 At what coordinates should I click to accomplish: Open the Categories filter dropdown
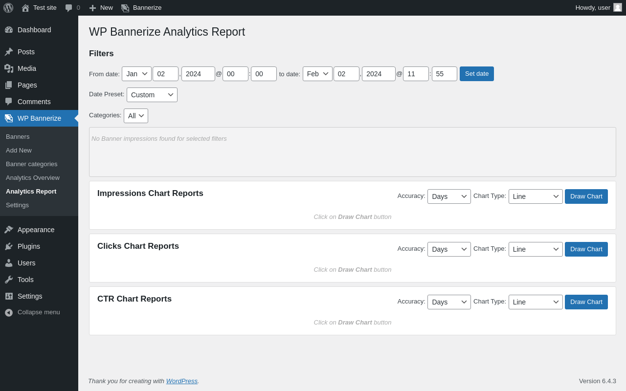[x=136, y=116]
